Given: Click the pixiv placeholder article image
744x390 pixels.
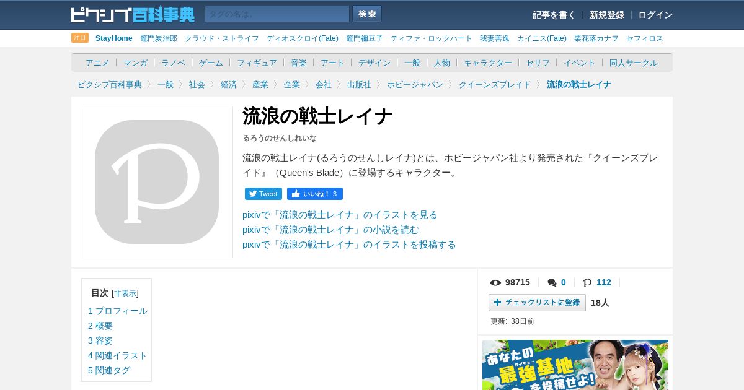Looking at the screenshot, I should 157,182.
